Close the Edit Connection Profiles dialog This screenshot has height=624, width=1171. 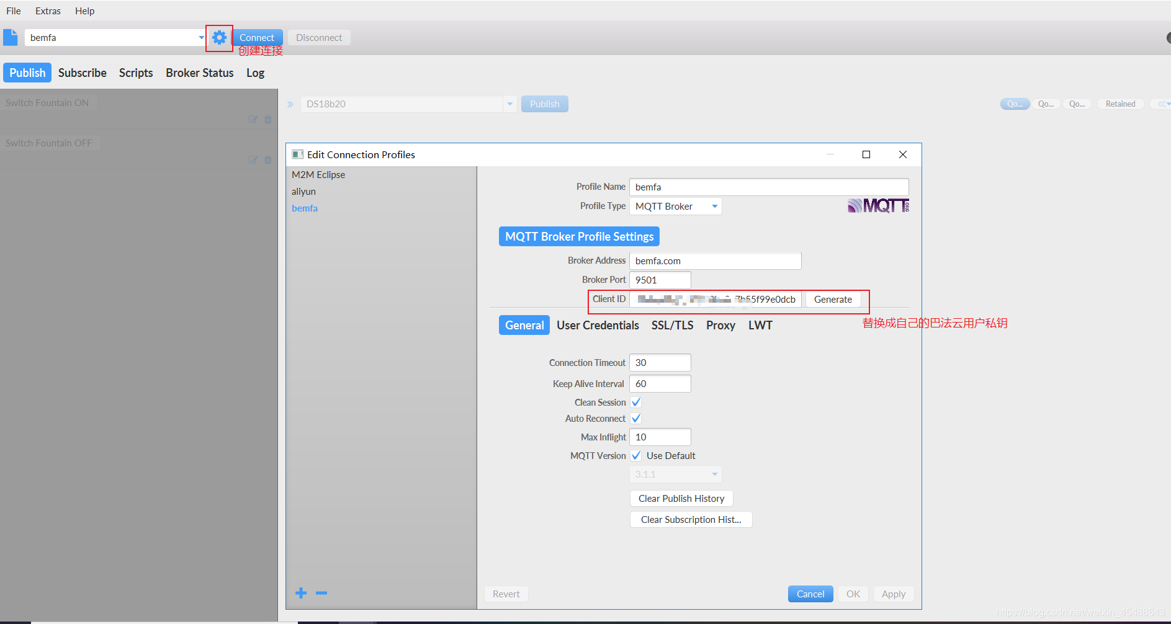click(903, 154)
